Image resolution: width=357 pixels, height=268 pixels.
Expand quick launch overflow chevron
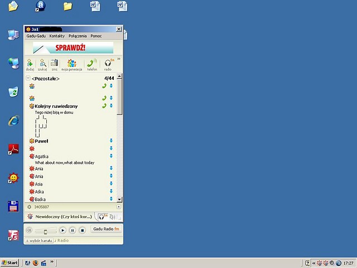tap(52, 262)
